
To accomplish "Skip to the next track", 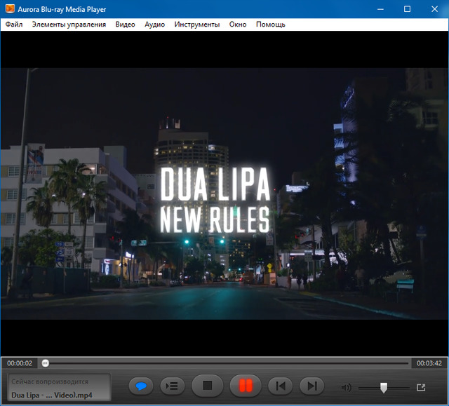I will pyautogui.click(x=312, y=386).
